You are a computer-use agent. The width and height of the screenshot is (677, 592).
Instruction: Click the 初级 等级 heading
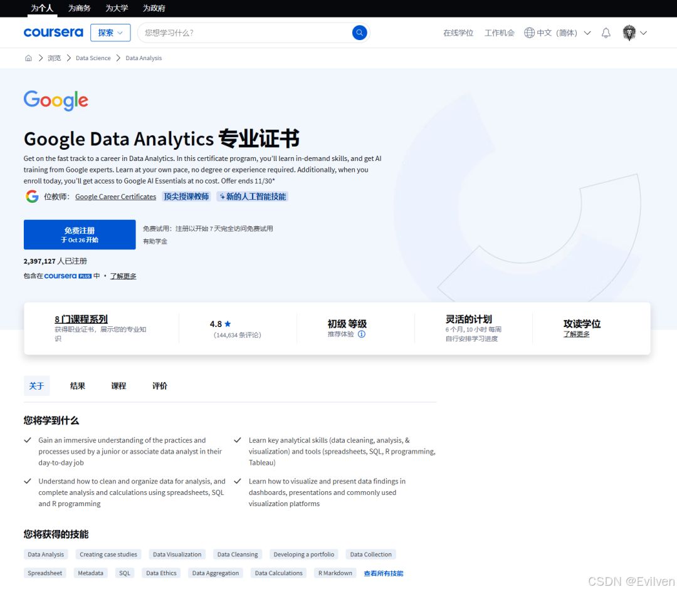[x=347, y=324]
